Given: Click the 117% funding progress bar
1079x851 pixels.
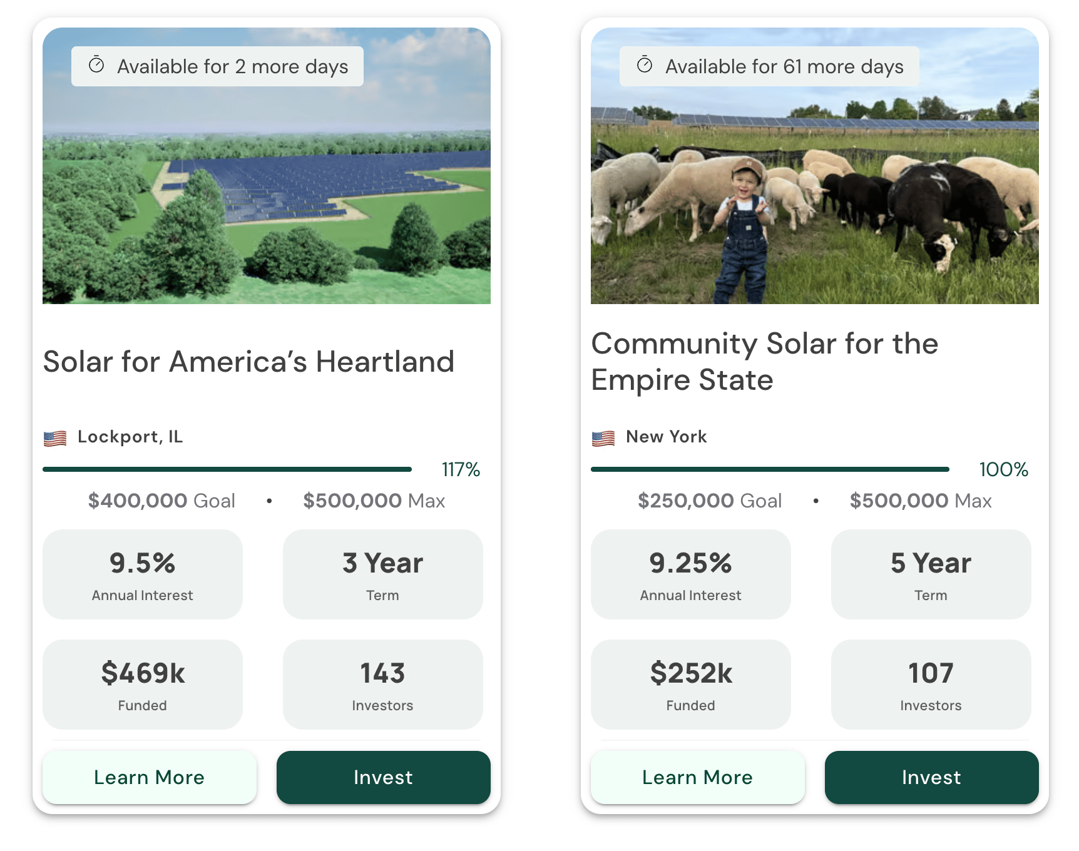Looking at the screenshot, I should pos(227,469).
